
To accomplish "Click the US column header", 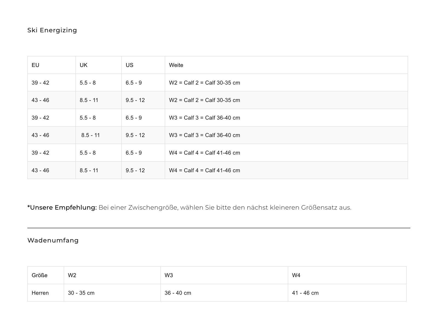I will 129,65.
